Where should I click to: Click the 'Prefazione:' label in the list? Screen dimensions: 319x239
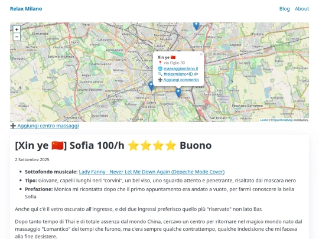coord(38,189)
